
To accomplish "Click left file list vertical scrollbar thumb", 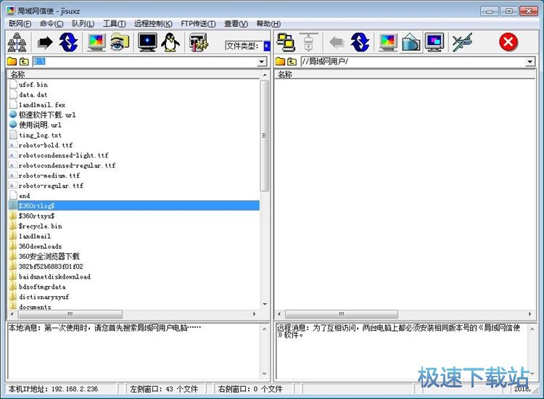I will (264, 136).
